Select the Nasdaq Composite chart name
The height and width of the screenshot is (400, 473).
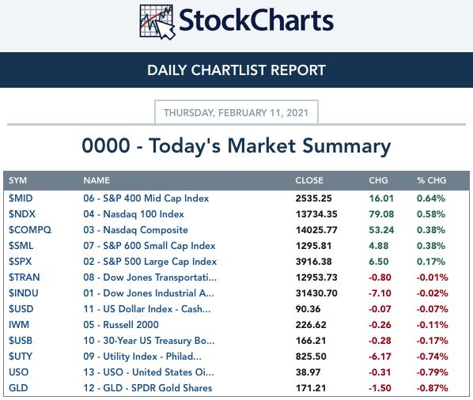point(135,230)
